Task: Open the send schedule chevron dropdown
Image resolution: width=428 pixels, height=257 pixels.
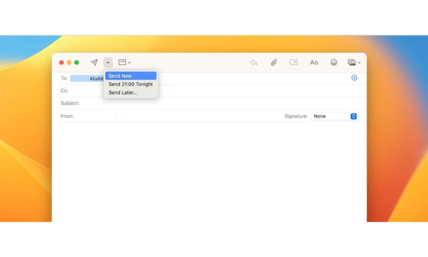Action: (108, 62)
